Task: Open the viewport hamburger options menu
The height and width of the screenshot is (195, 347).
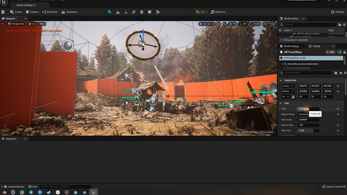Action: (3, 24)
